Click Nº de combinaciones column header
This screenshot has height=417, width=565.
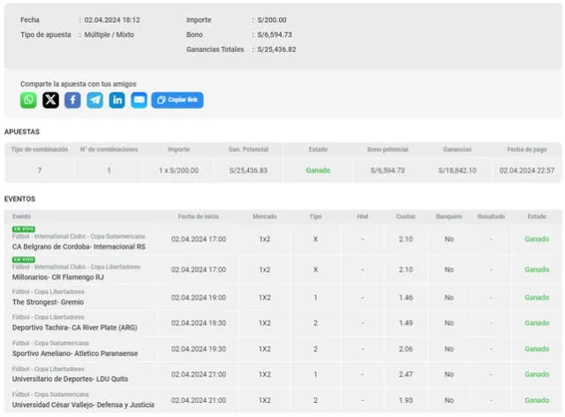click(x=109, y=149)
